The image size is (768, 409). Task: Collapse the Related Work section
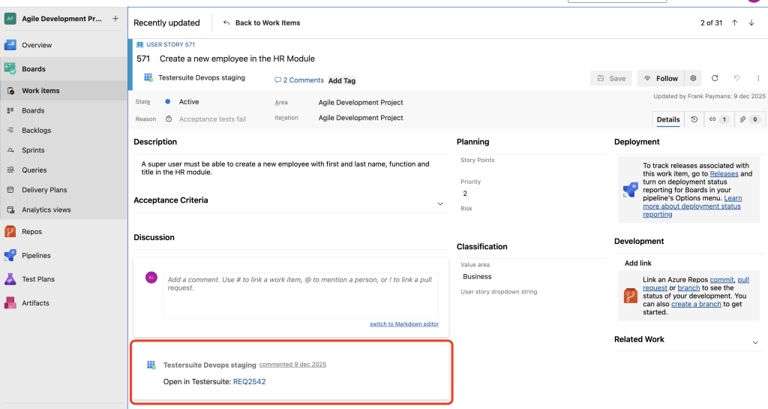[x=754, y=342]
